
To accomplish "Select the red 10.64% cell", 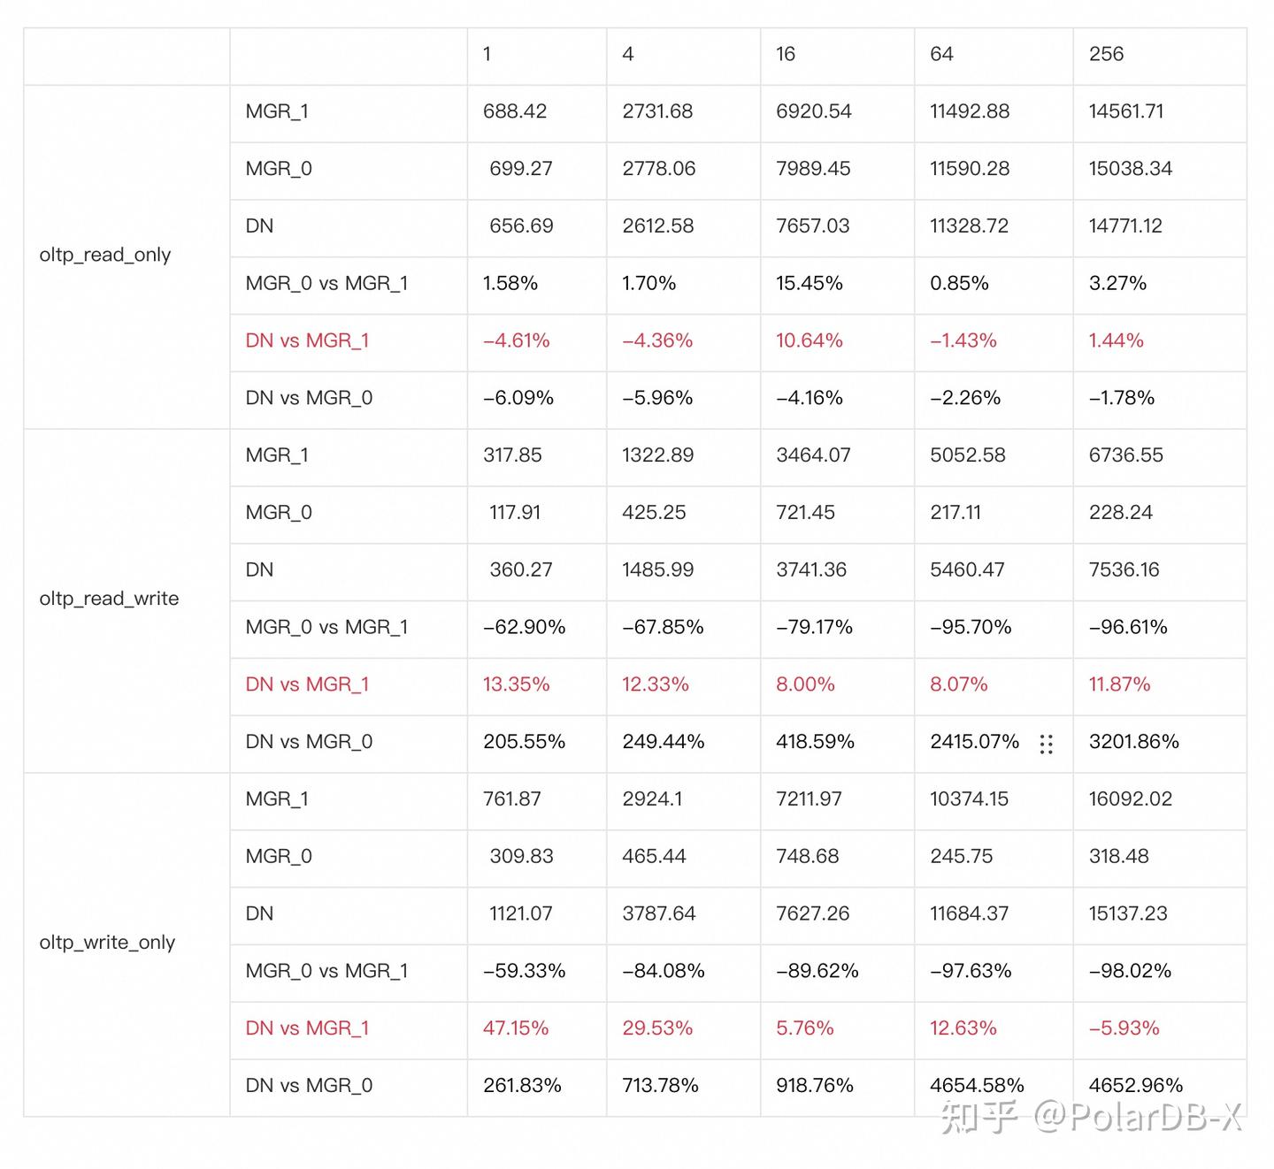I will point(809,341).
